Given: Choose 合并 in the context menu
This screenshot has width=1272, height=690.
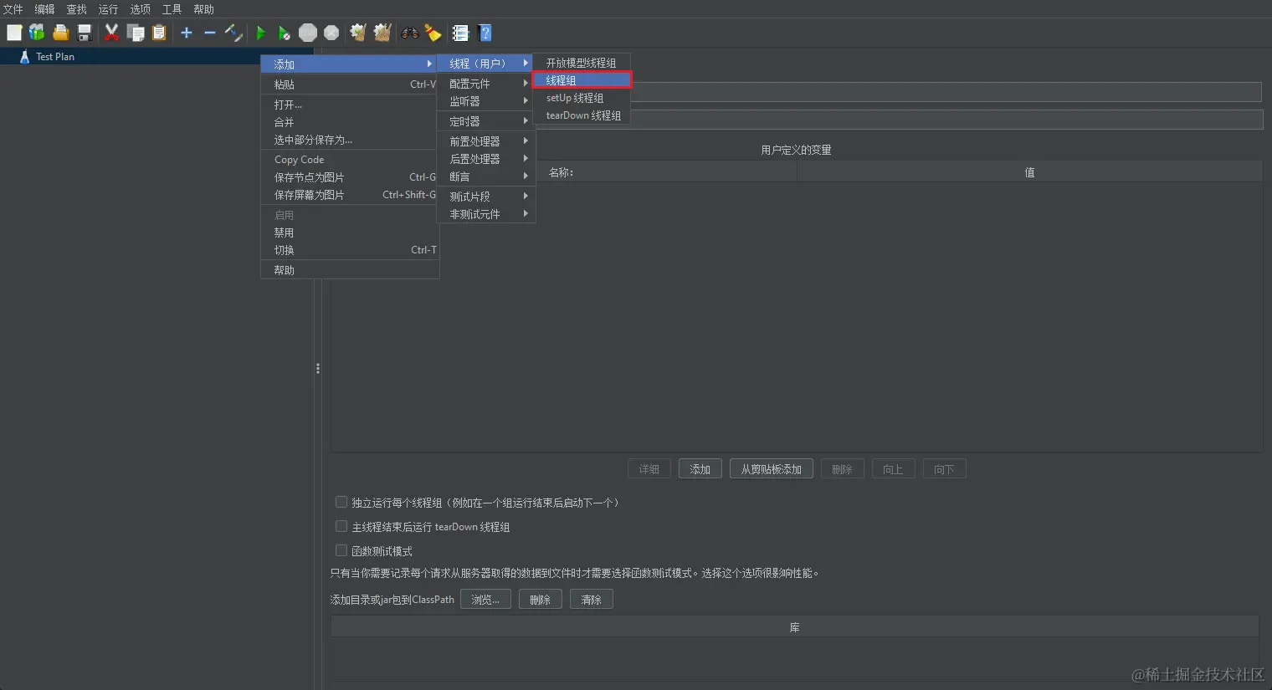Looking at the screenshot, I should tap(350, 122).
